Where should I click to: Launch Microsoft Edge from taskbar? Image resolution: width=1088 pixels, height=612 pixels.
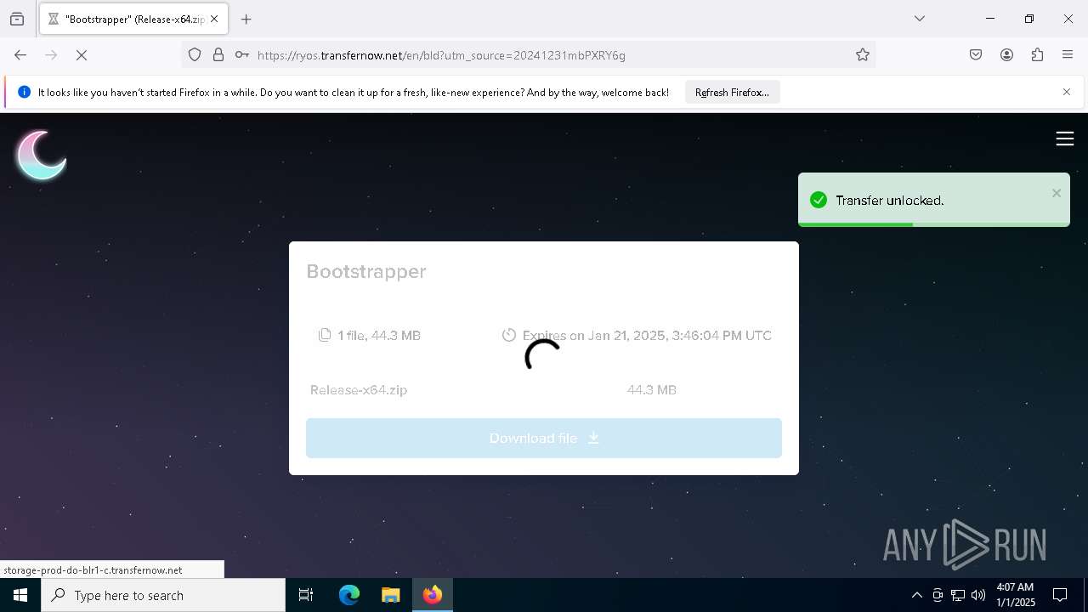point(349,595)
